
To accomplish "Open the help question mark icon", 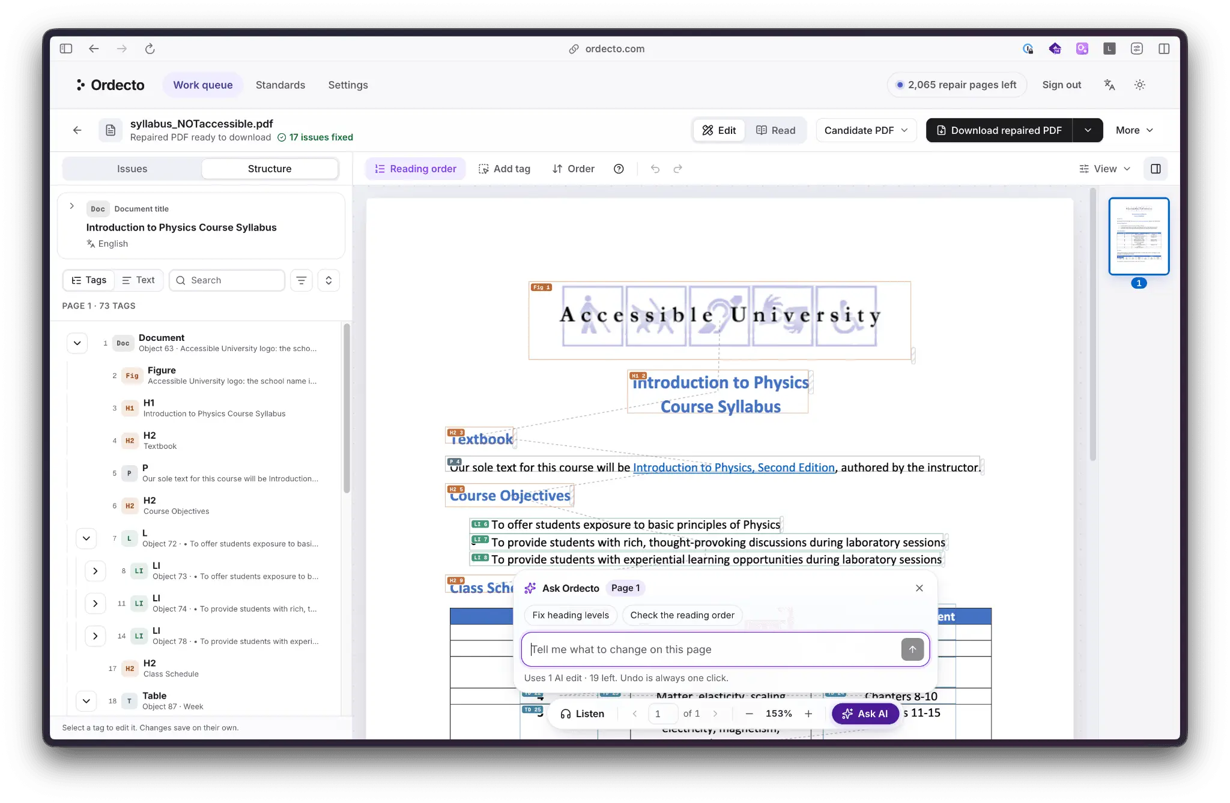I will click(619, 169).
